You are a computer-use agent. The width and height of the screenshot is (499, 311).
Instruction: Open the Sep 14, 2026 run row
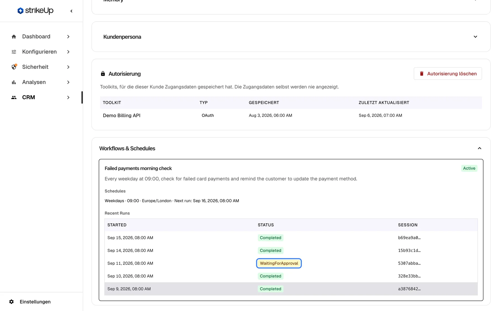tap(291, 250)
